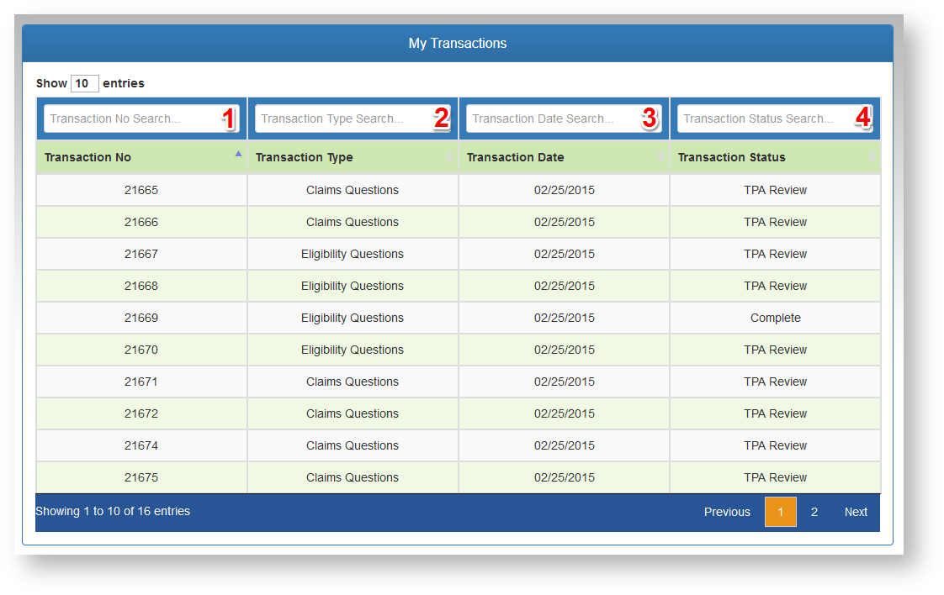The image size is (944, 595).
Task: Click Claims Questions in row 21666
Action: coord(353,222)
